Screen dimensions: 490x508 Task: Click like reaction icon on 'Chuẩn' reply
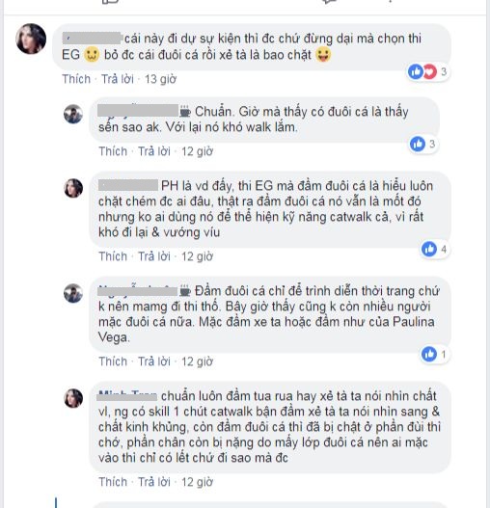coord(418,144)
